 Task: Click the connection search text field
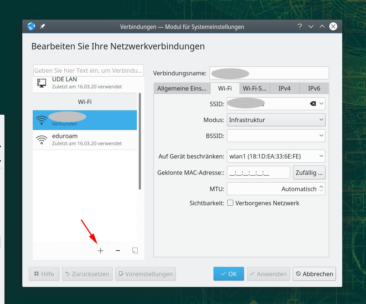point(88,70)
